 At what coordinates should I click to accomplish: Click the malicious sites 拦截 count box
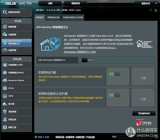[143, 76]
